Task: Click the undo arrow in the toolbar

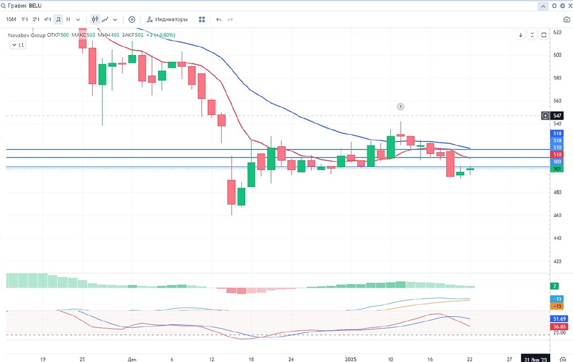Action: pyautogui.click(x=218, y=19)
